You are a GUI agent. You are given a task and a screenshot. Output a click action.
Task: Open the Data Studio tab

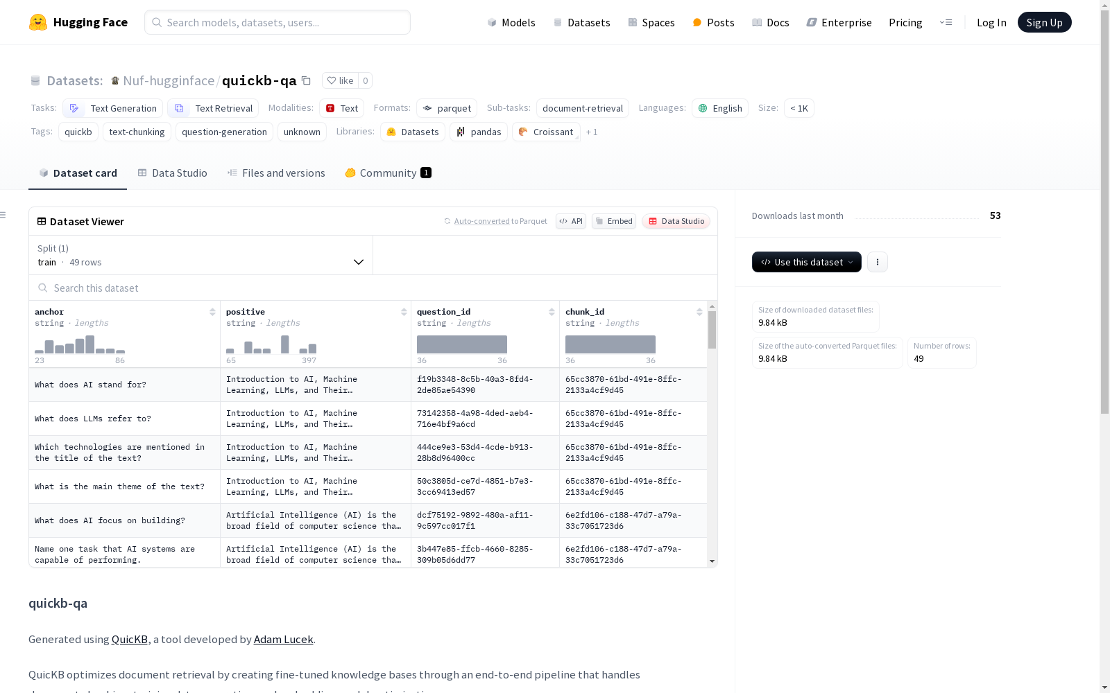pyautogui.click(x=173, y=173)
